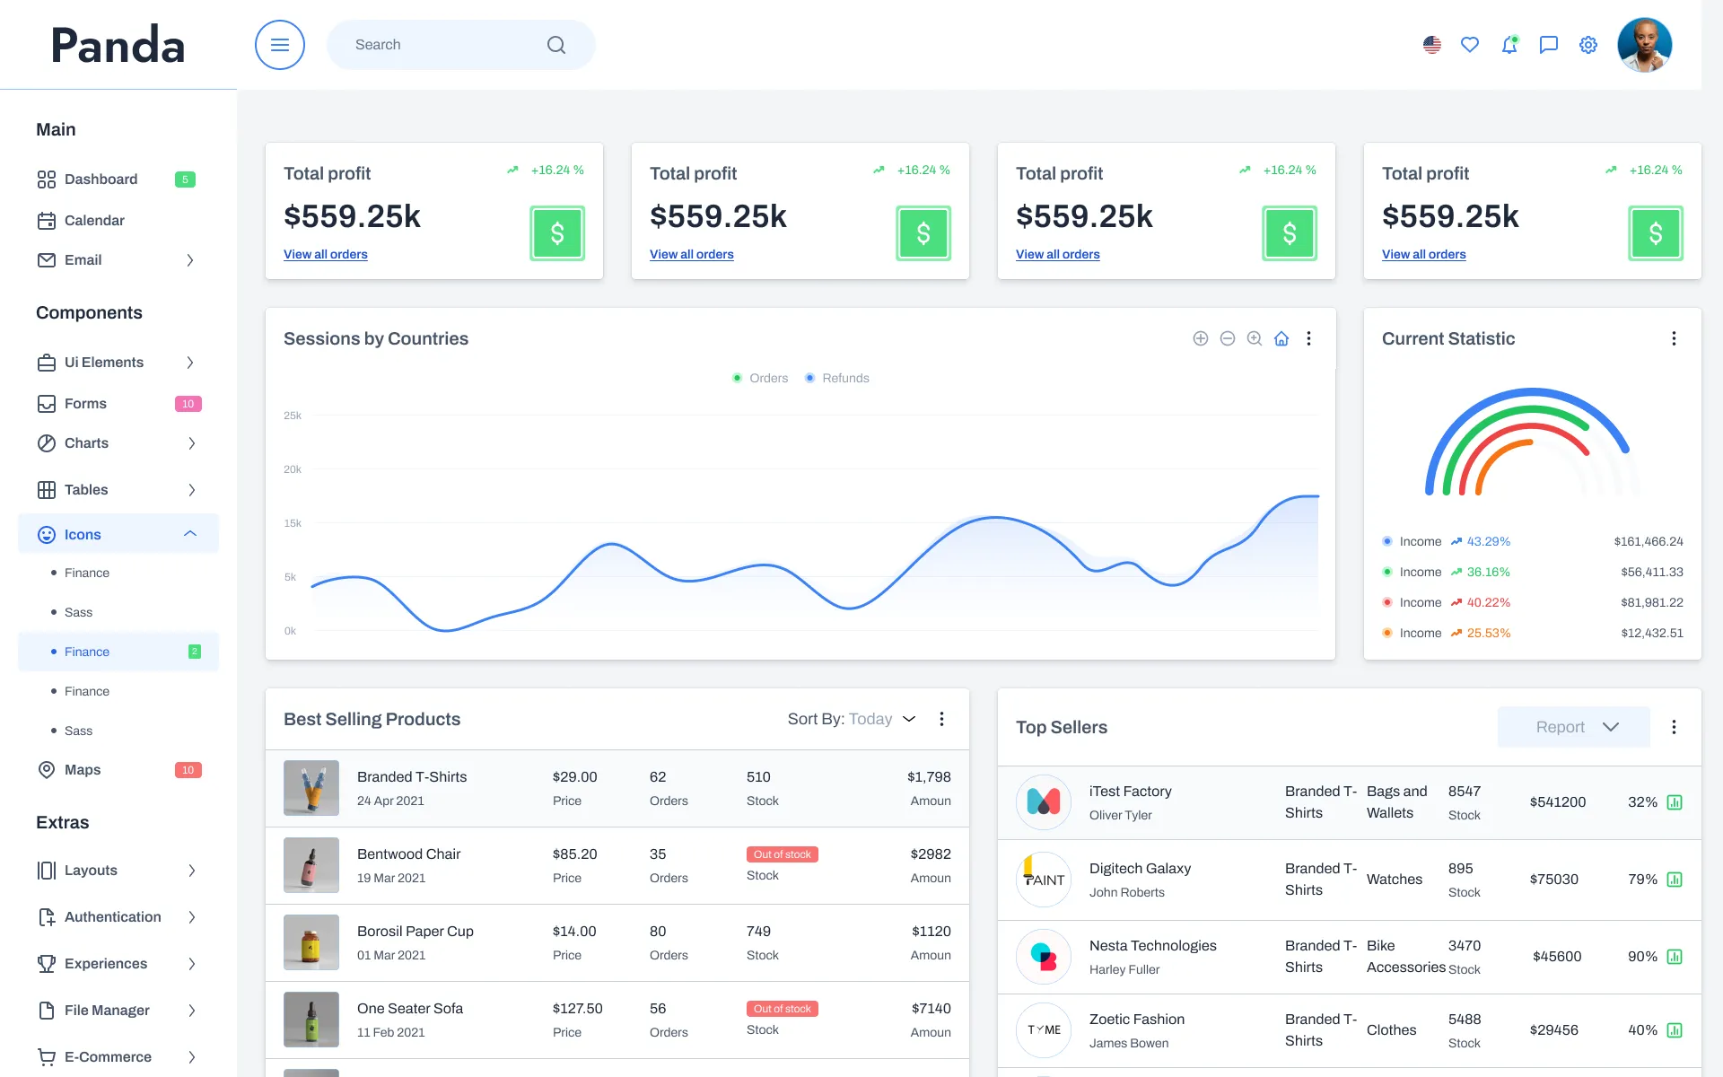The image size is (1723, 1077).
Task: Open settings via the gear icon
Action: pyautogui.click(x=1587, y=44)
